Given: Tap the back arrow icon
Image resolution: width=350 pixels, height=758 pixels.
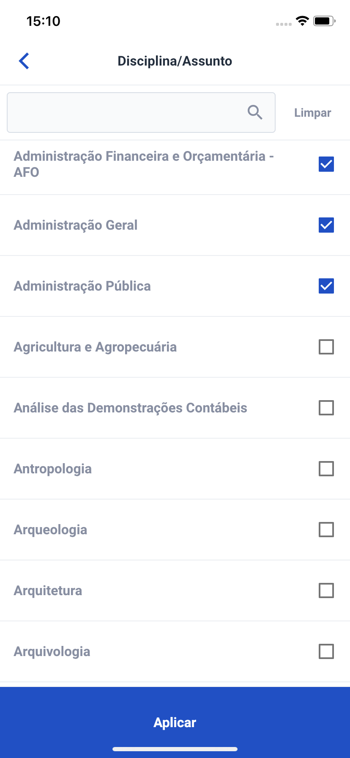Looking at the screenshot, I should coord(24,61).
